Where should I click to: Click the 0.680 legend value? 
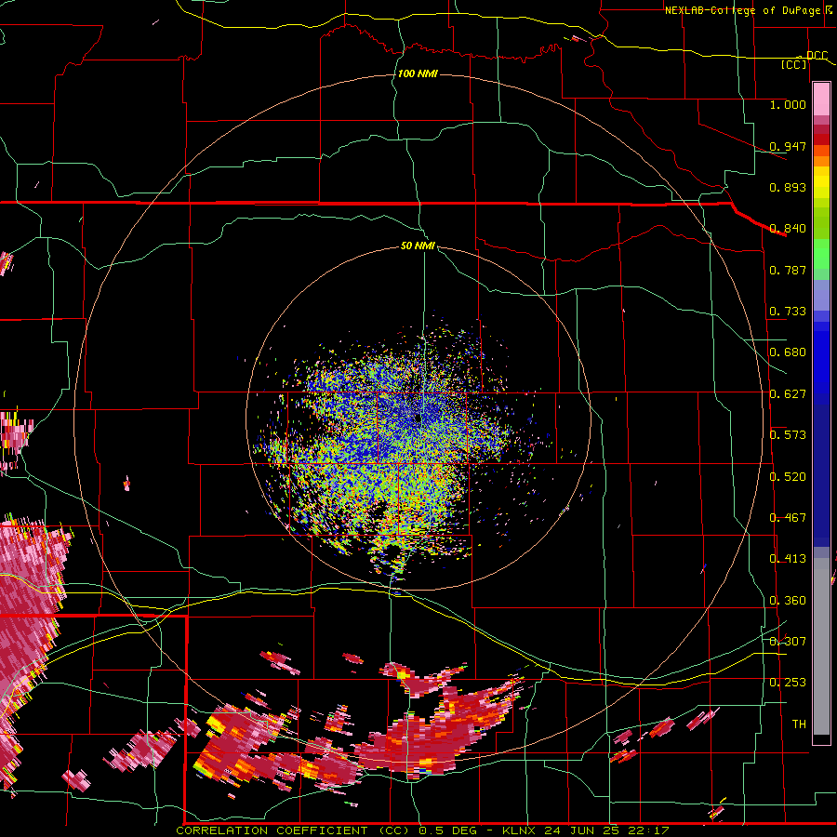click(x=788, y=352)
